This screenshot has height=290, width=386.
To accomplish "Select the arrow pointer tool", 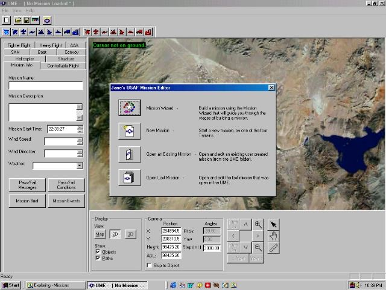I will (273, 225).
